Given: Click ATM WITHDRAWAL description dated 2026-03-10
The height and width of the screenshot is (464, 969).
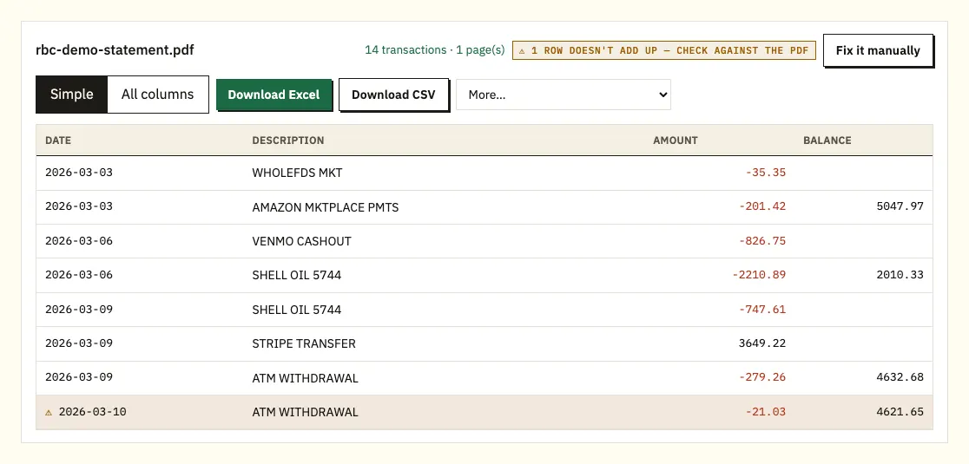Looking at the screenshot, I should [306, 412].
